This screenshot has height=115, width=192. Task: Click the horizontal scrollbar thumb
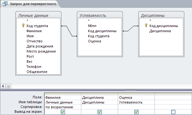8,86
